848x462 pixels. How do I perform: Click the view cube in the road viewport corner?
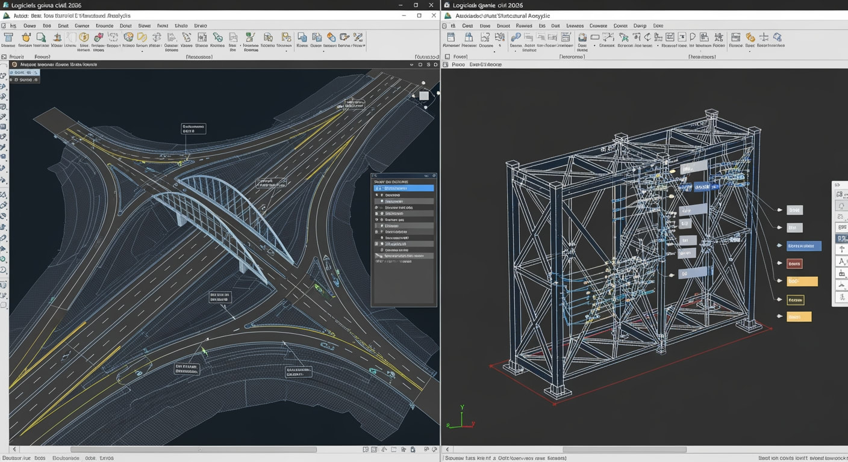click(423, 96)
